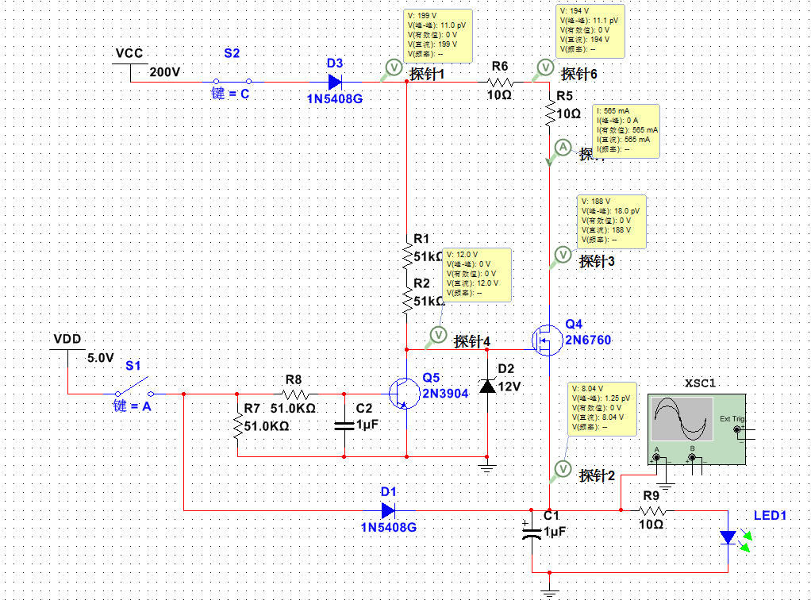Select the ground symbol below C1
811x600 pixels.
550,594
